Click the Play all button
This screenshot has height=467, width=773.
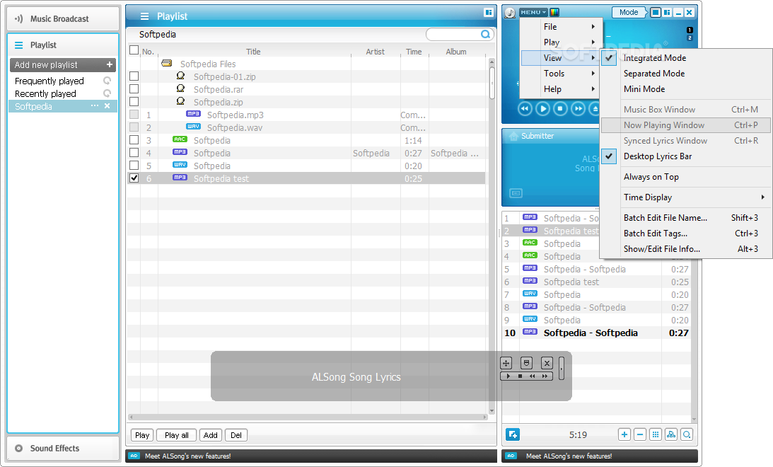coord(177,435)
